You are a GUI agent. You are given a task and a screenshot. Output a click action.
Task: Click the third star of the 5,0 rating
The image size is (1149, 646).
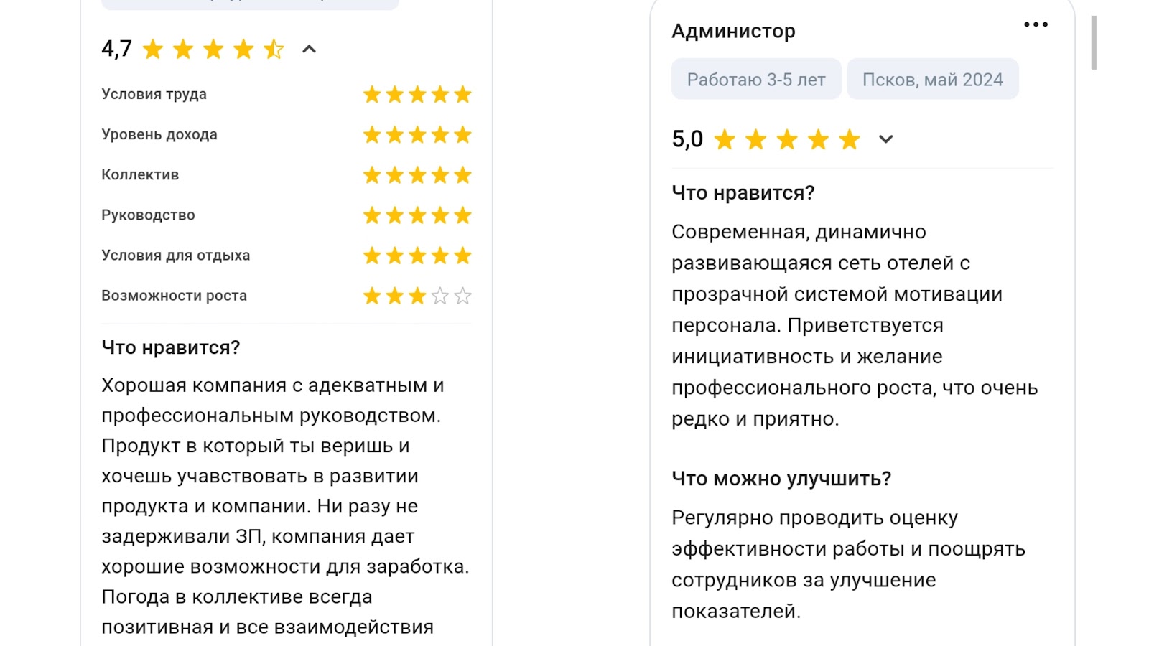click(787, 140)
